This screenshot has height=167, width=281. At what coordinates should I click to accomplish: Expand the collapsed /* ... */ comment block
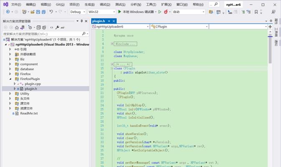click(x=112, y=64)
